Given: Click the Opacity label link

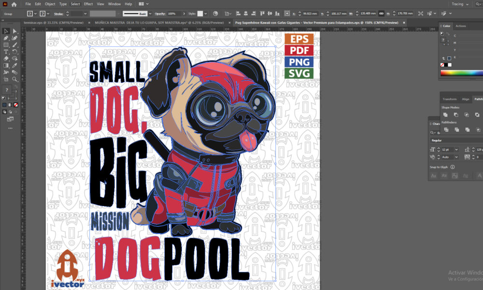Looking at the screenshot, I should pyautogui.click(x=160, y=14).
